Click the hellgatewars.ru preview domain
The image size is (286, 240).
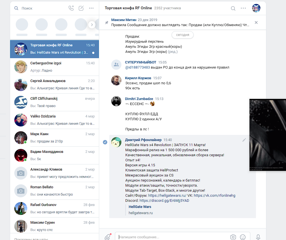click(x=141, y=213)
